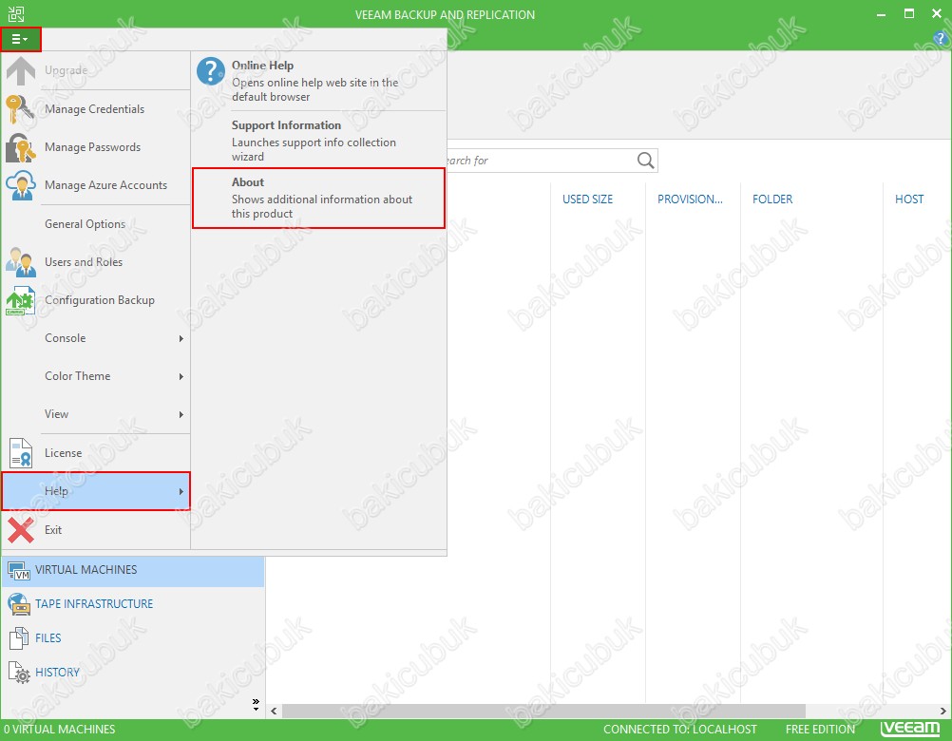Launch Support Information wizard

319,141
